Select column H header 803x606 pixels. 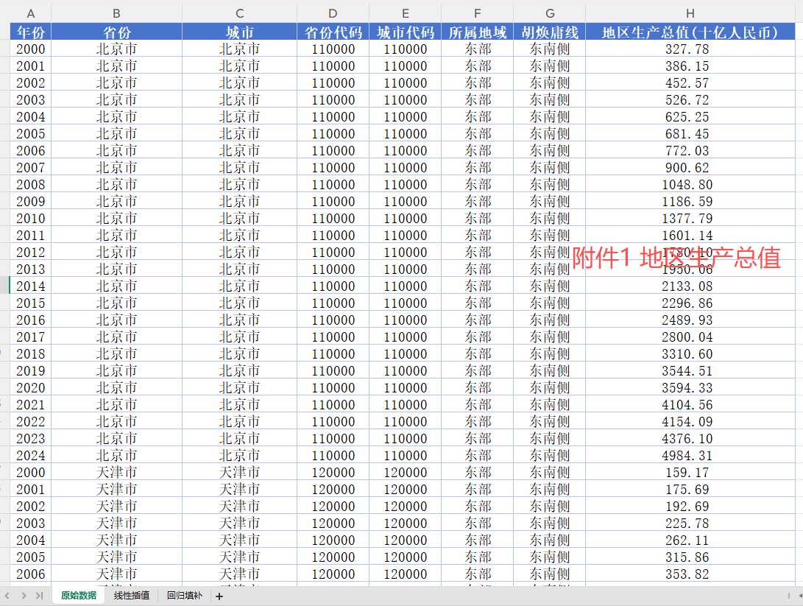click(690, 14)
